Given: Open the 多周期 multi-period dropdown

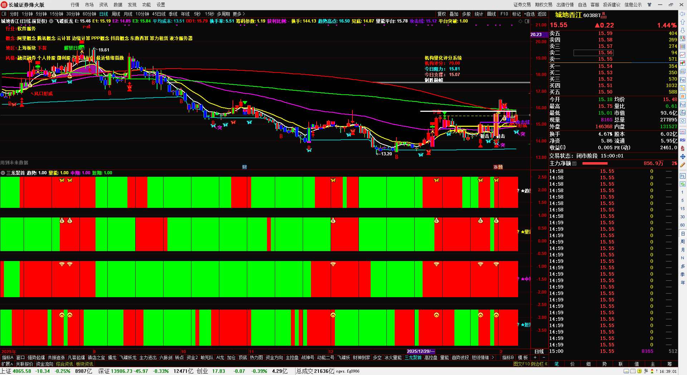Looking at the screenshot, I should coord(223,14).
